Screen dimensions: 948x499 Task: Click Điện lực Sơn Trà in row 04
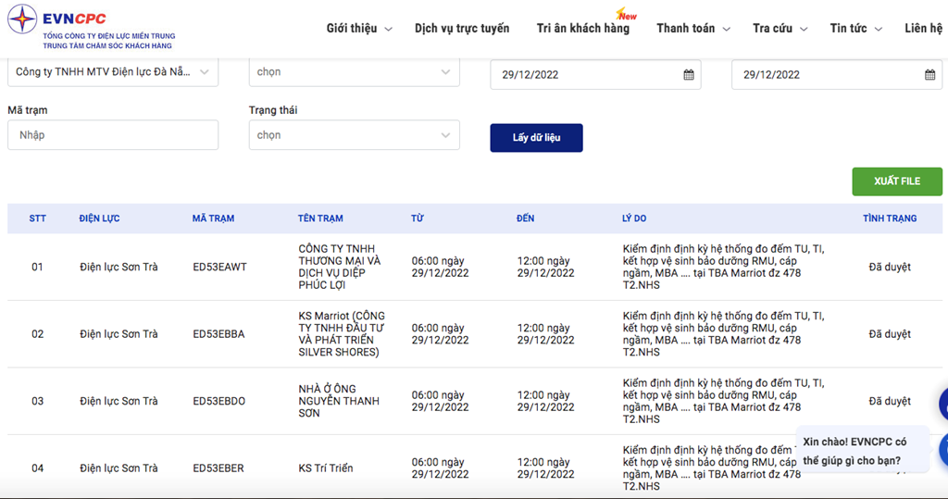118,468
